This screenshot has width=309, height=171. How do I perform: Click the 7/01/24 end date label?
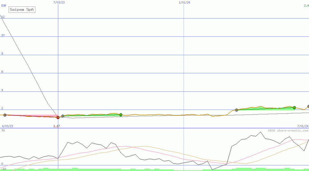pos(302,126)
